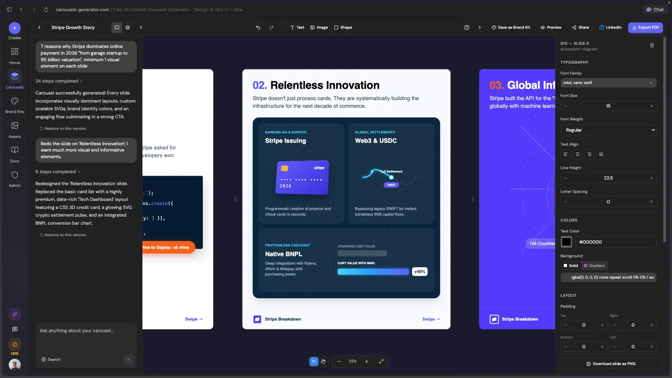Send the chat message arrow
This screenshot has width=672, height=378.
tap(128, 359)
